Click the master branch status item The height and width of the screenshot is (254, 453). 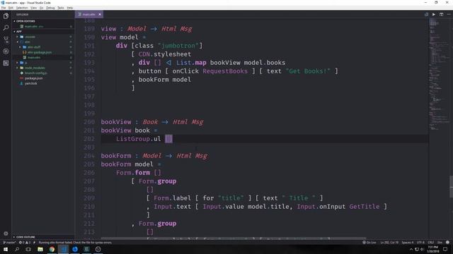point(9,243)
